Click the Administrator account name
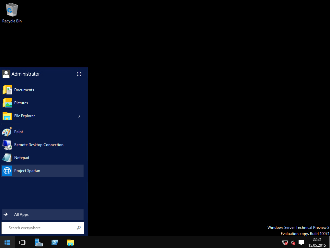The width and height of the screenshot is (330, 248). click(26, 74)
